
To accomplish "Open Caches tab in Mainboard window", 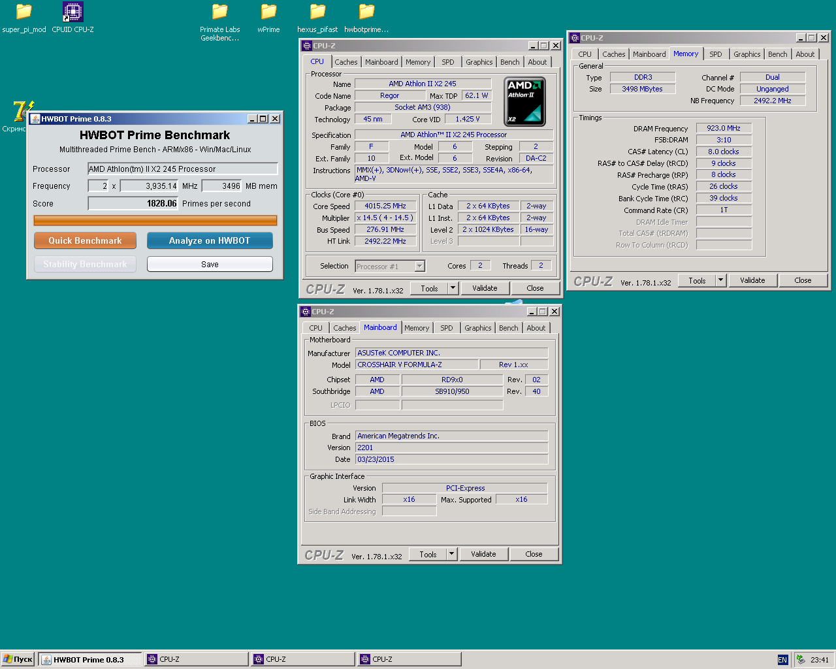I will point(345,328).
